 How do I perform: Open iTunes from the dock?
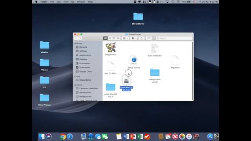pyautogui.click(x=189, y=137)
